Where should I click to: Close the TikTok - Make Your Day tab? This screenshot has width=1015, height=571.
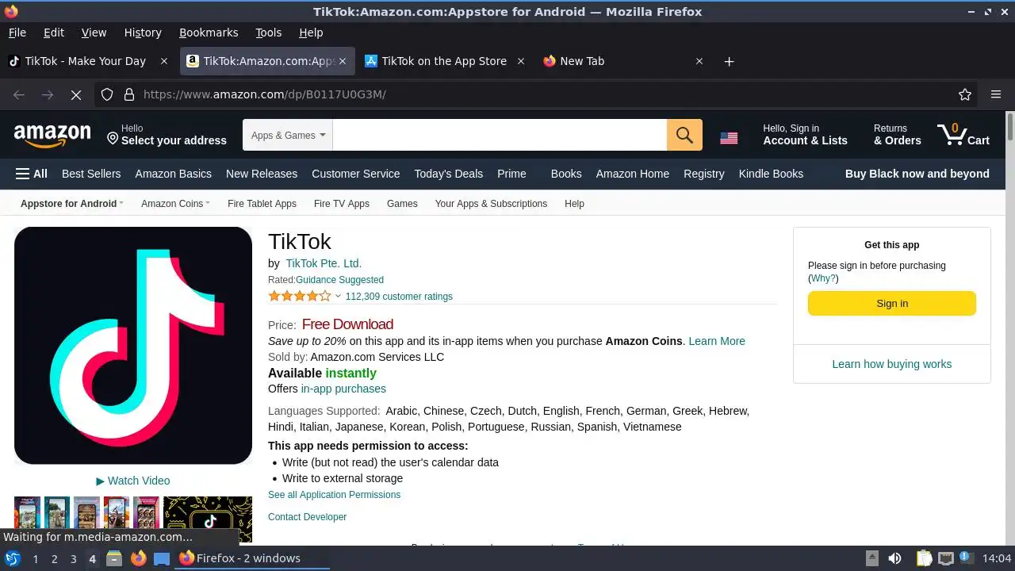(x=164, y=61)
